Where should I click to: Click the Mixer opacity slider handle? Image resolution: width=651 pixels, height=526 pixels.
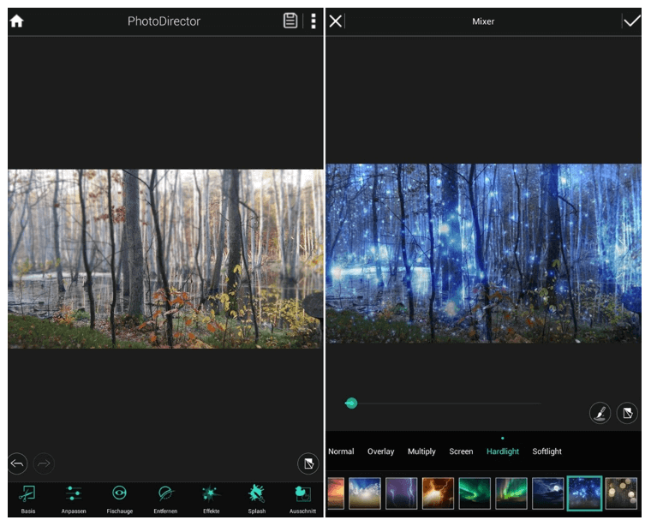pos(351,403)
